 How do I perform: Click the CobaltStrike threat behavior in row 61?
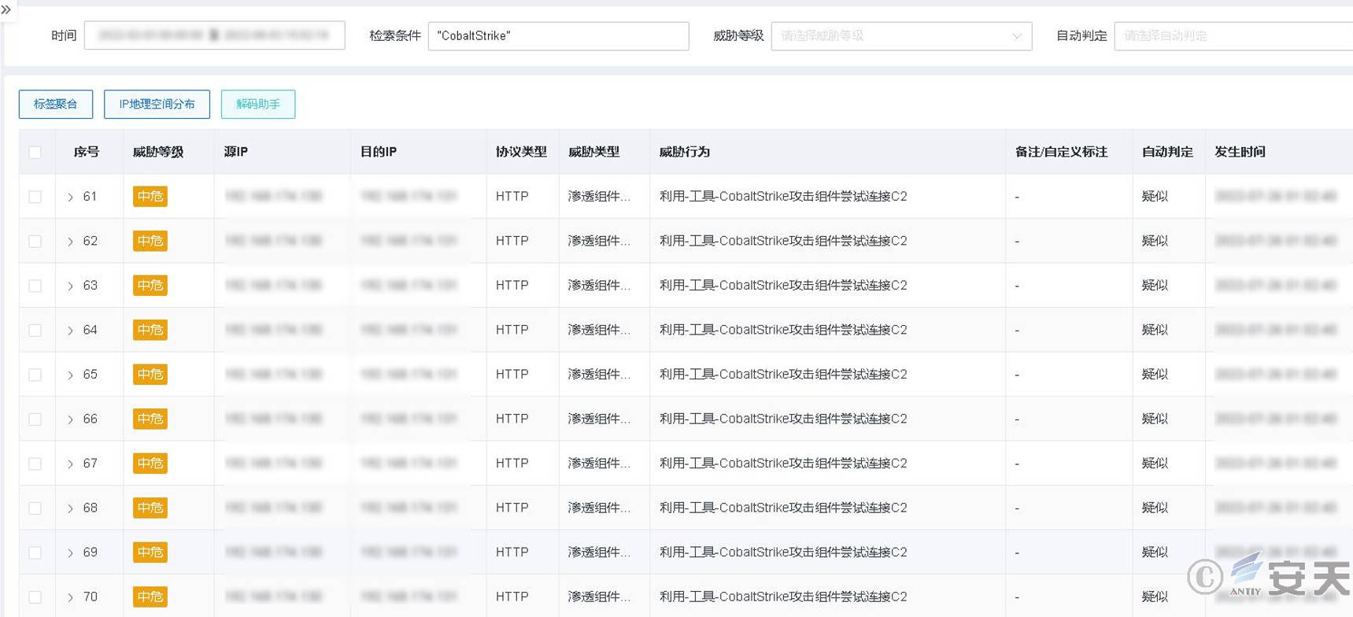coord(783,196)
